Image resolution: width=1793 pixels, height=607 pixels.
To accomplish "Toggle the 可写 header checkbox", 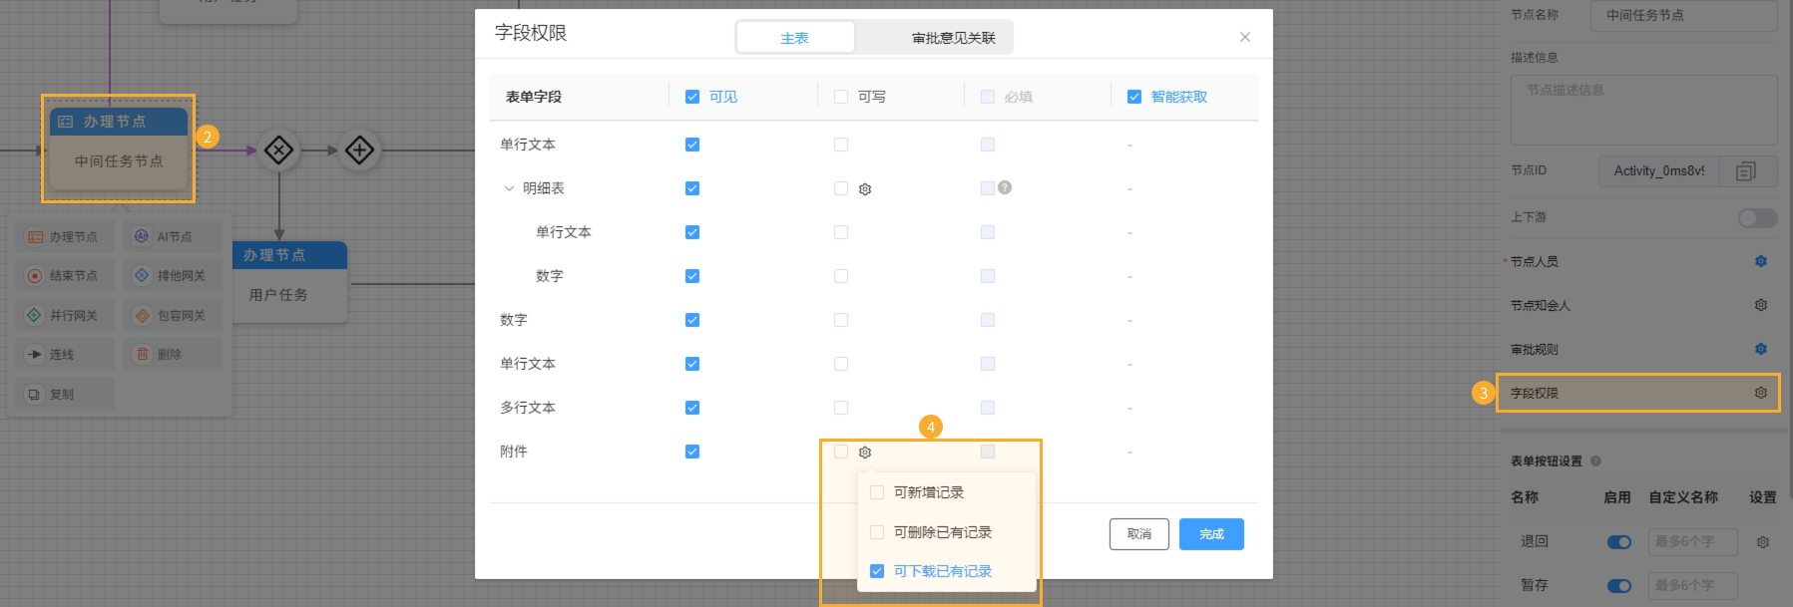I will pyautogui.click(x=841, y=97).
